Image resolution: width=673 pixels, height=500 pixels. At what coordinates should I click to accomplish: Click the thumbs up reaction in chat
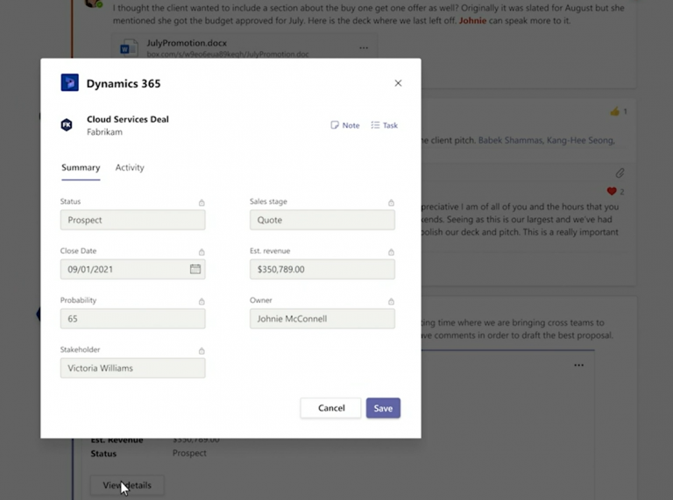(615, 111)
